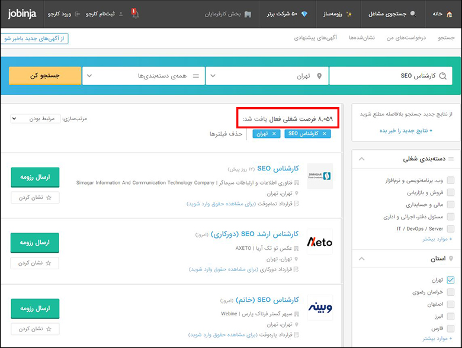Uncheck the تهران province checkbox
462x348 pixels.
(451, 280)
